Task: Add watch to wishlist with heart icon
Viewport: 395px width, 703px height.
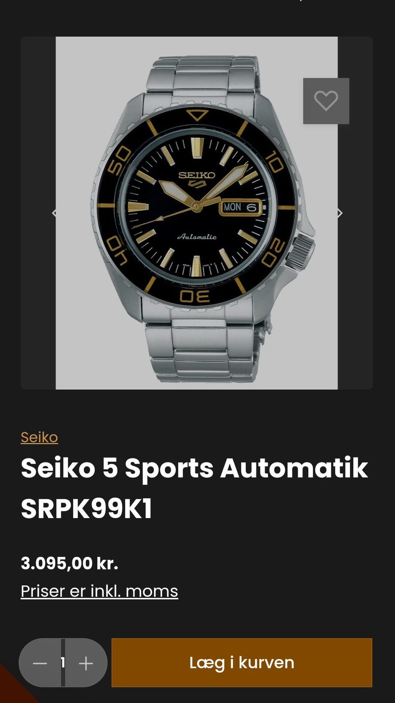Action: (326, 101)
